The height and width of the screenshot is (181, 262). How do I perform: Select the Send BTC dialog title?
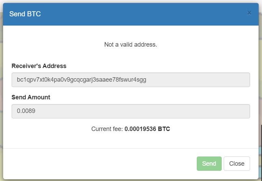point(25,14)
